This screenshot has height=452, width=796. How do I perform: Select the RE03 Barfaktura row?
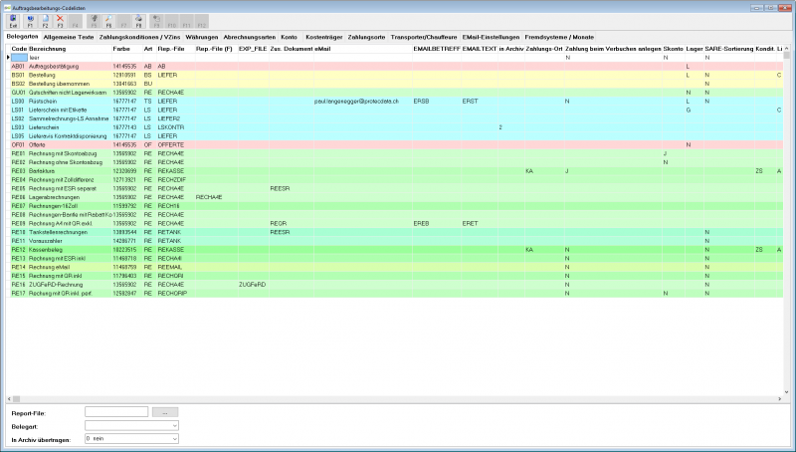pos(397,171)
